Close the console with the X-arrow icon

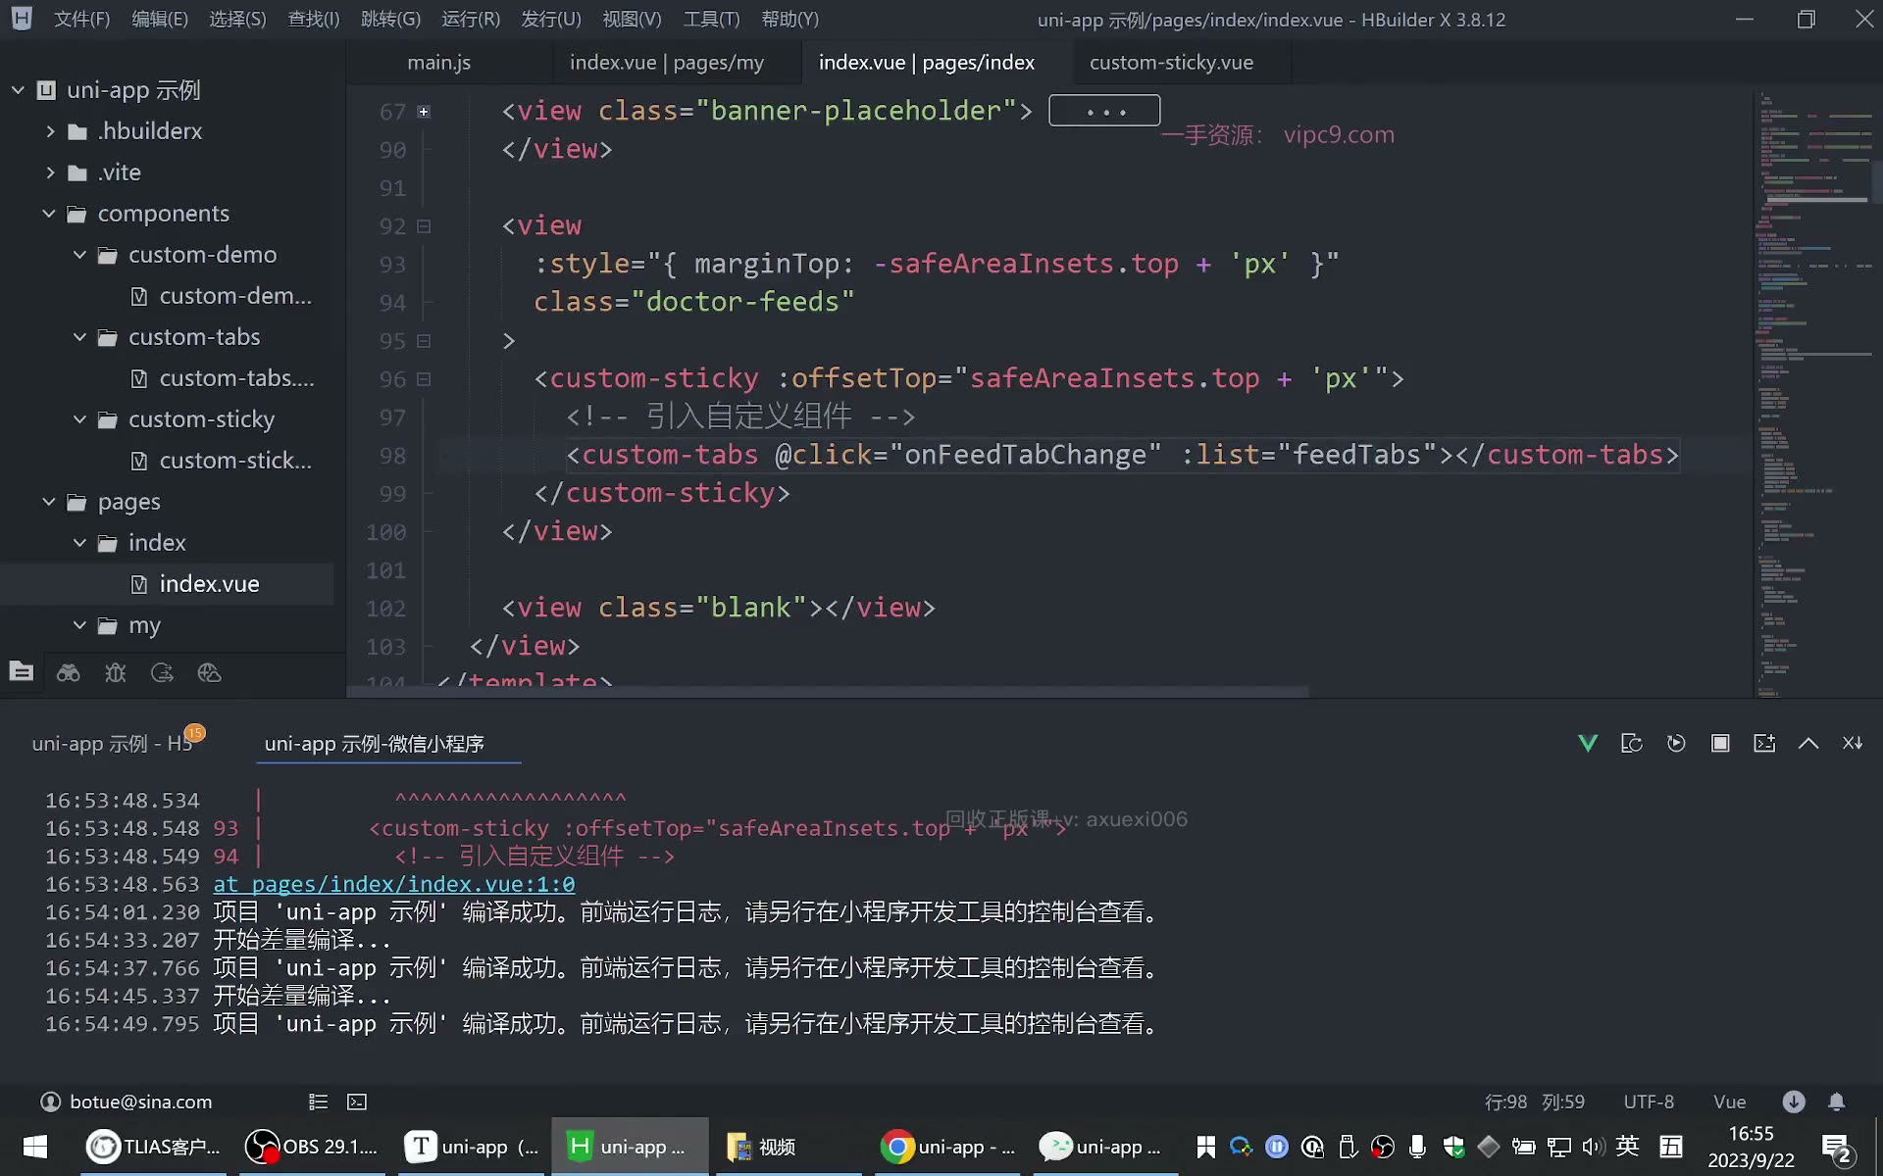pos(1853,743)
